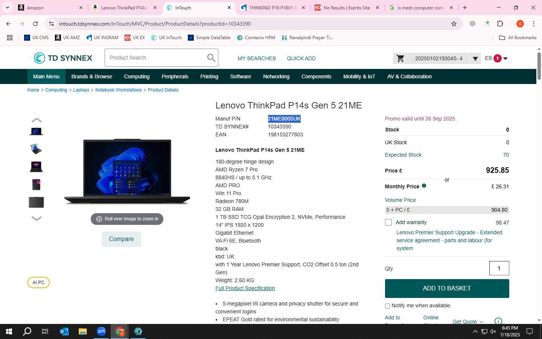Reload the page
The height and width of the screenshot is (339, 542).
35,24
